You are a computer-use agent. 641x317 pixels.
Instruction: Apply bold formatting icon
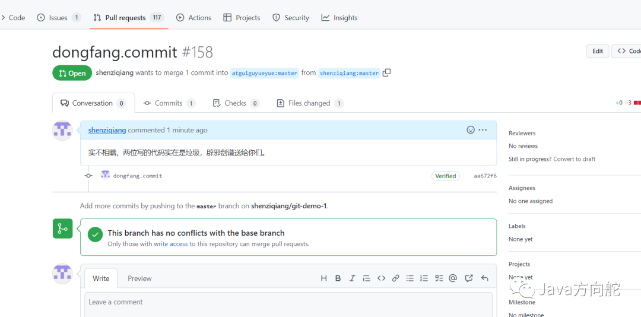point(338,278)
